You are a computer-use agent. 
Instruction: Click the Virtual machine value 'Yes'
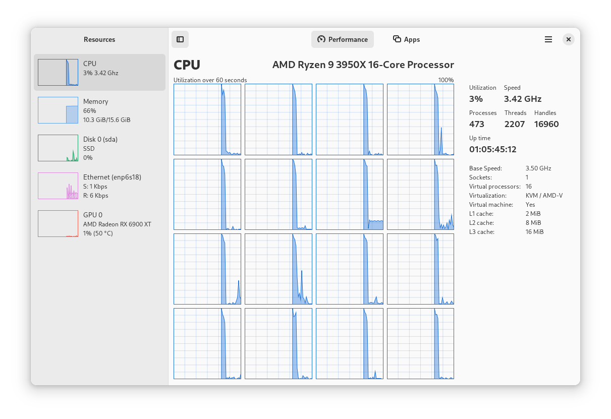(530, 205)
